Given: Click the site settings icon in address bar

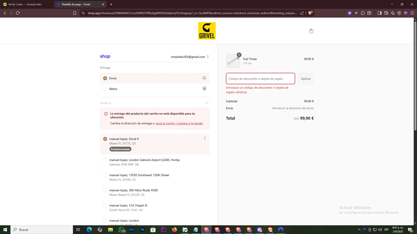Looking at the screenshot, I should pos(83,13).
